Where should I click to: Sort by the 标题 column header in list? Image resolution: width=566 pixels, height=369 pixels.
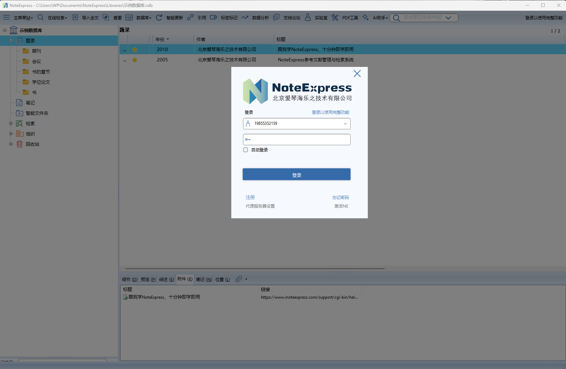click(x=420, y=39)
